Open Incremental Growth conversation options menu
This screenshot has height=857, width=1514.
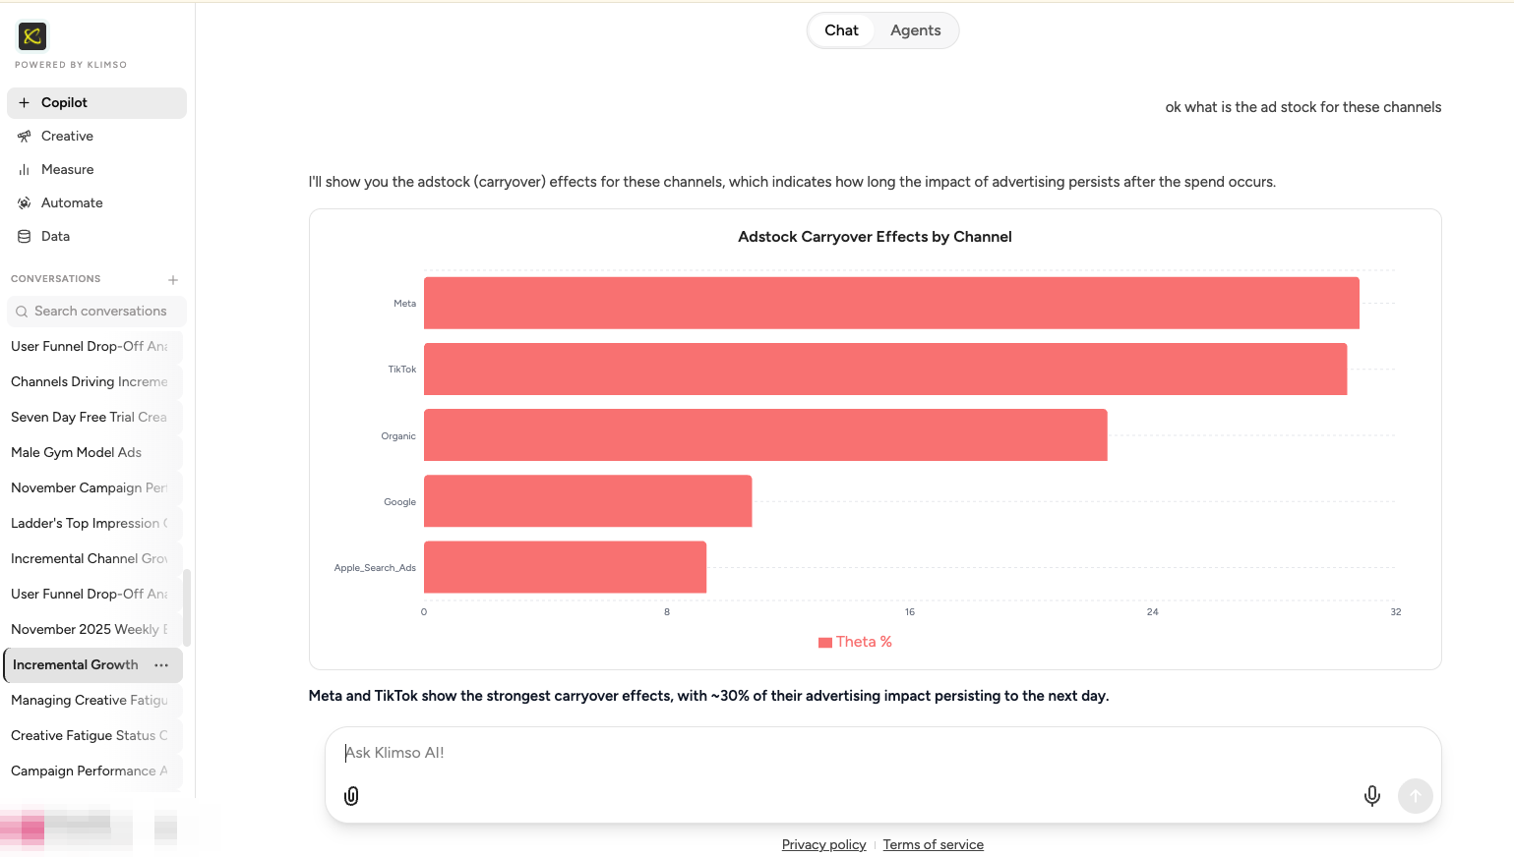(161, 665)
